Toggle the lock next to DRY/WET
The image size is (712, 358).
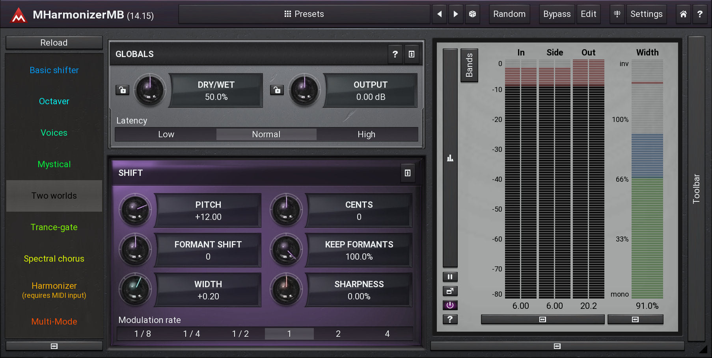tap(122, 90)
